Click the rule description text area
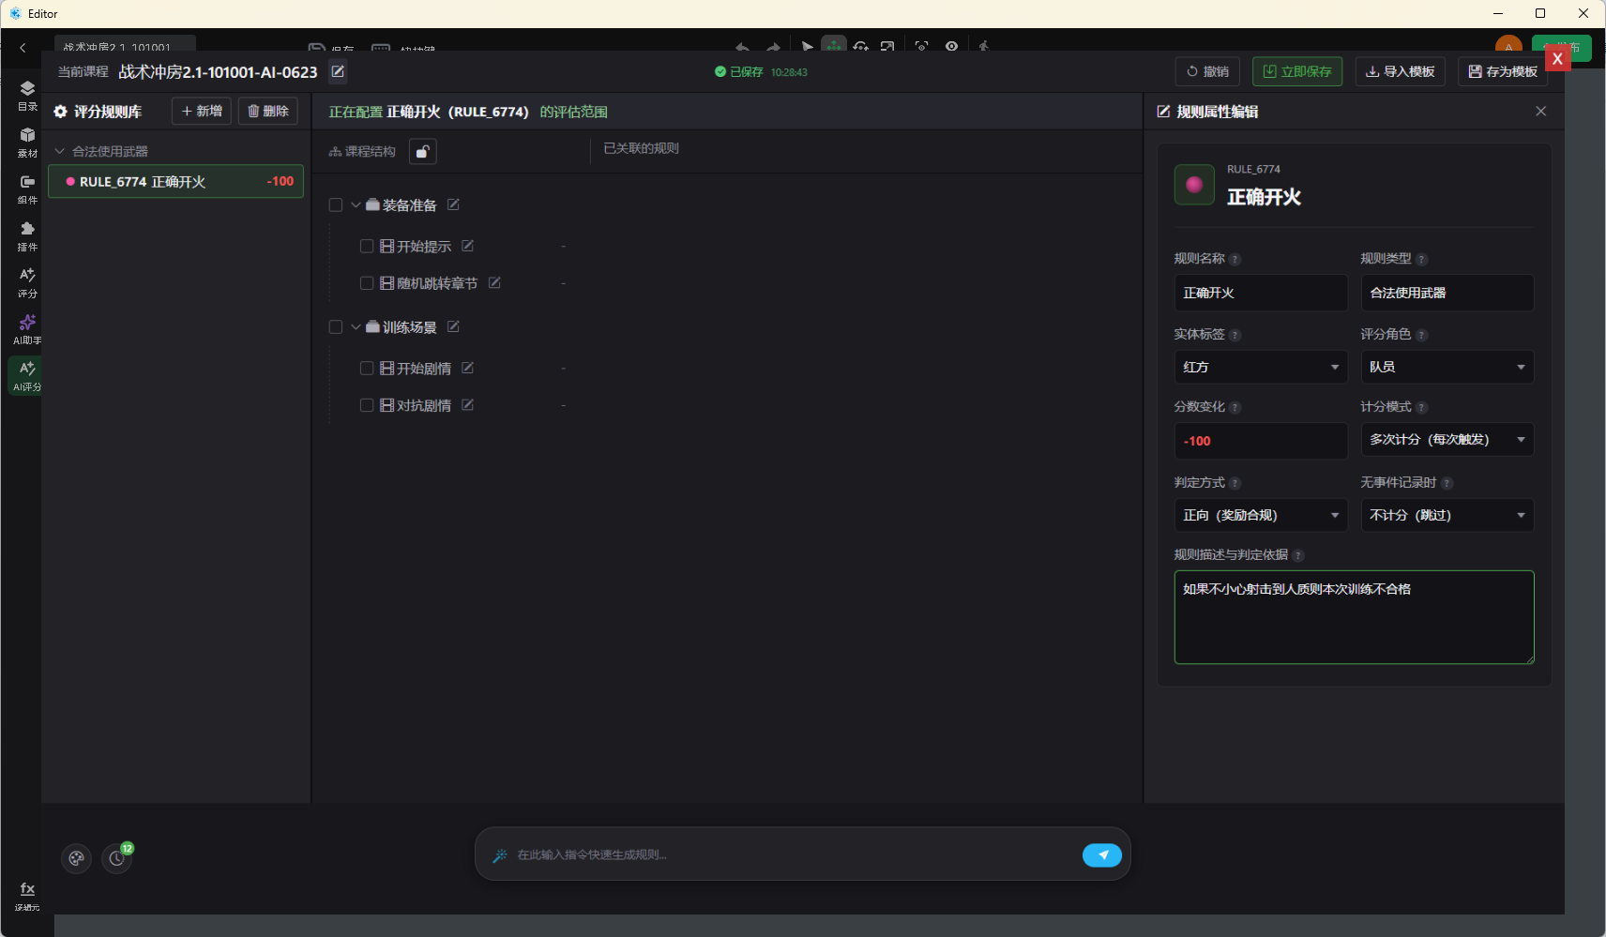 coord(1354,617)
